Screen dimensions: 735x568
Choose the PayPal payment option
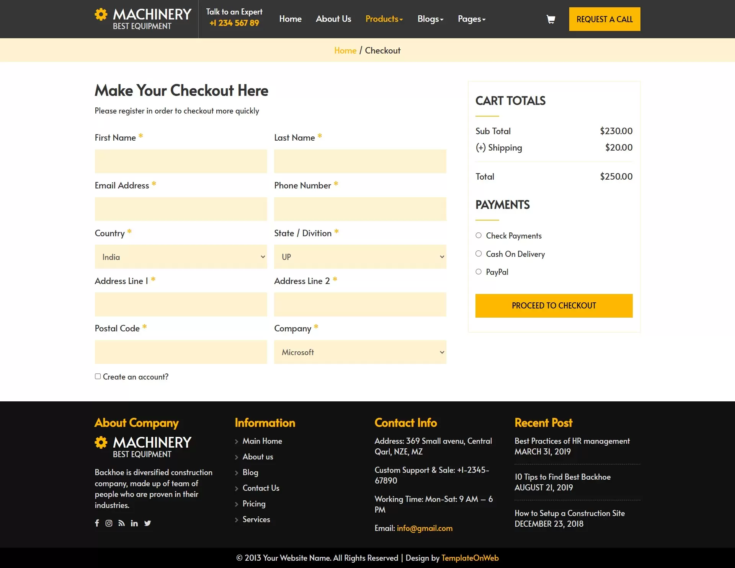[479, 272]
